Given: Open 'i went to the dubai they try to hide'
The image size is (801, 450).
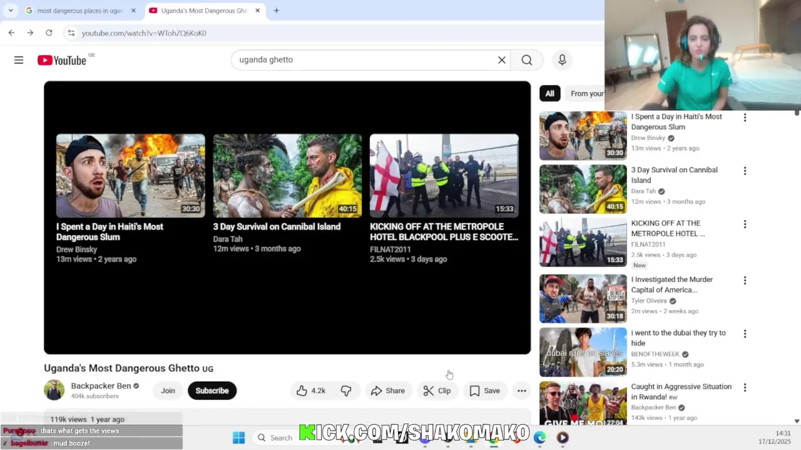Looking at the screenshot, I should click(678, 338).
